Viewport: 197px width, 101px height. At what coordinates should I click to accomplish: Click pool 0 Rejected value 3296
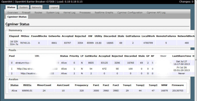click(x=117, y=63)
